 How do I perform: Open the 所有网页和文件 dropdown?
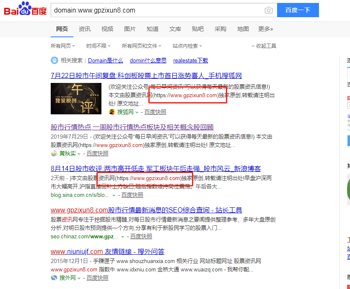click(142, 46)
